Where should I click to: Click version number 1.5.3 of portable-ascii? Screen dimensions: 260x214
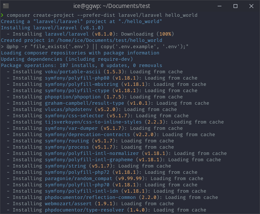[114, 72]
